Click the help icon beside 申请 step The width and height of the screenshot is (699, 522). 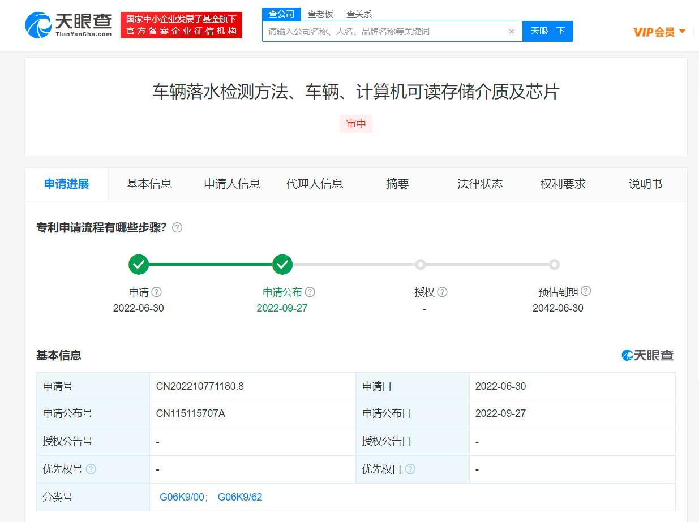[157, 292]
